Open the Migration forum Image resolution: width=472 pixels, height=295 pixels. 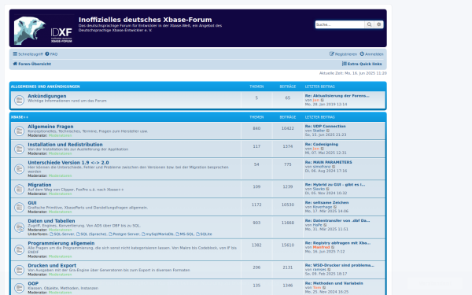(x=39, y=185)
